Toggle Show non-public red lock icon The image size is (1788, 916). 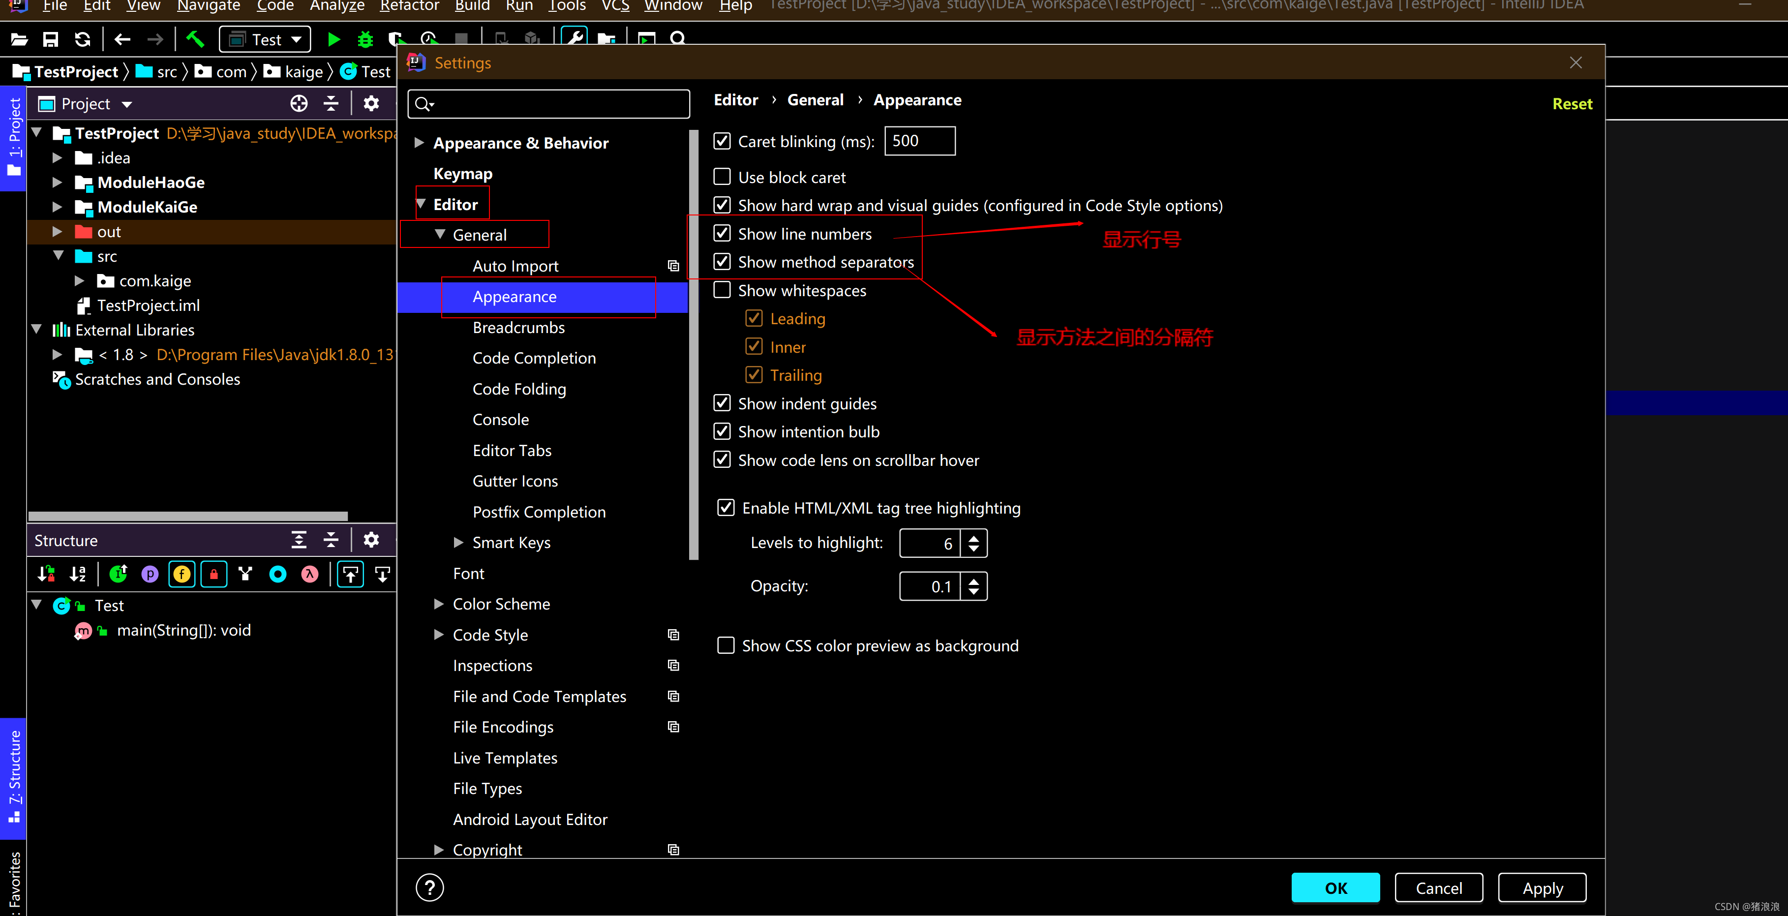[214, 574]
